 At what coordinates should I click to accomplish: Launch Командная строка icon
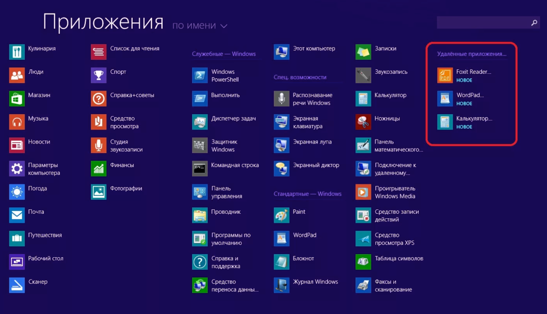click(200, 168)
